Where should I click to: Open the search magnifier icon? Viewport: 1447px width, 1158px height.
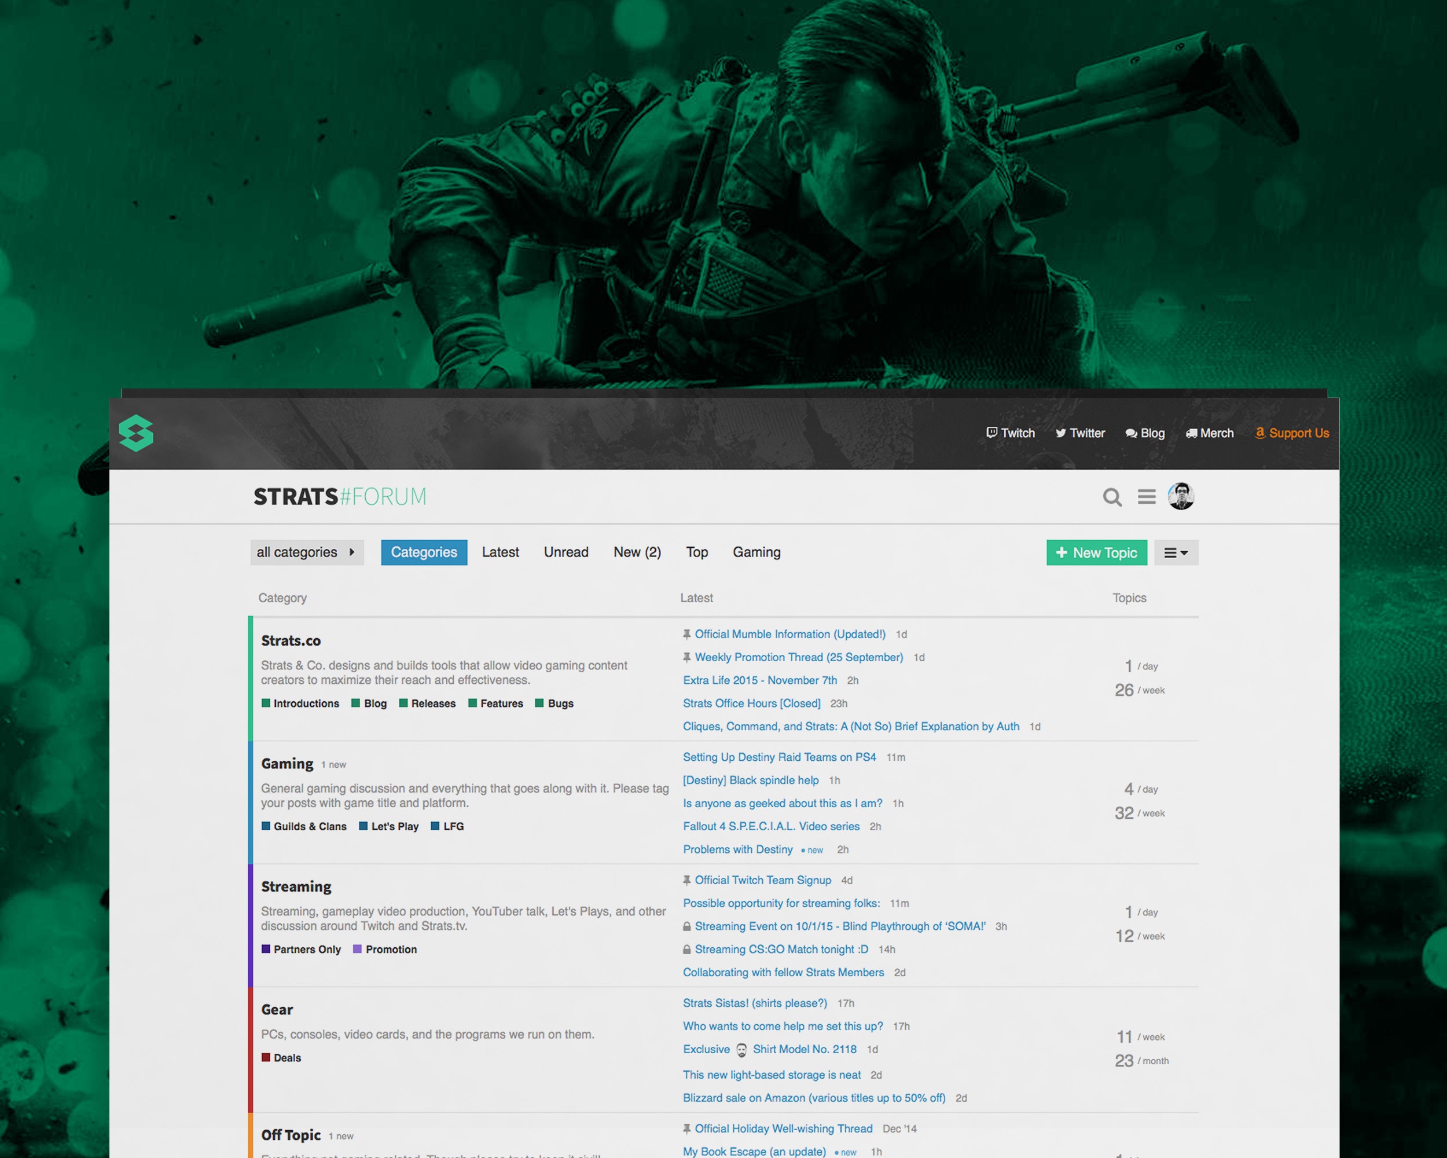(1112, 497)
